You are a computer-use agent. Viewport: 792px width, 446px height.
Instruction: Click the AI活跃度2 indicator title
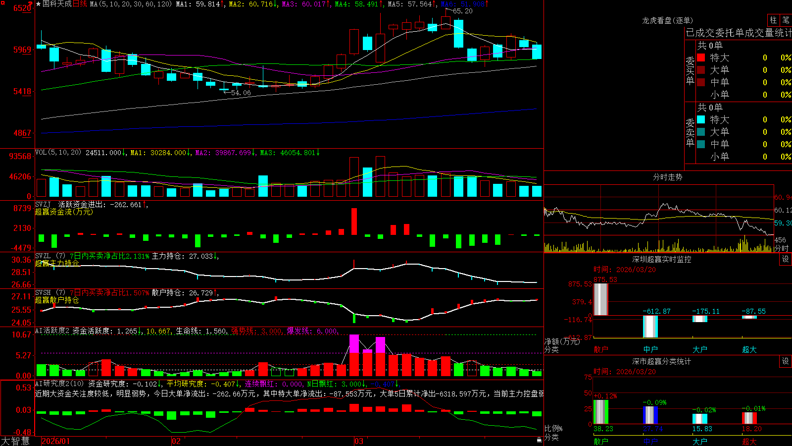[52, 331]
